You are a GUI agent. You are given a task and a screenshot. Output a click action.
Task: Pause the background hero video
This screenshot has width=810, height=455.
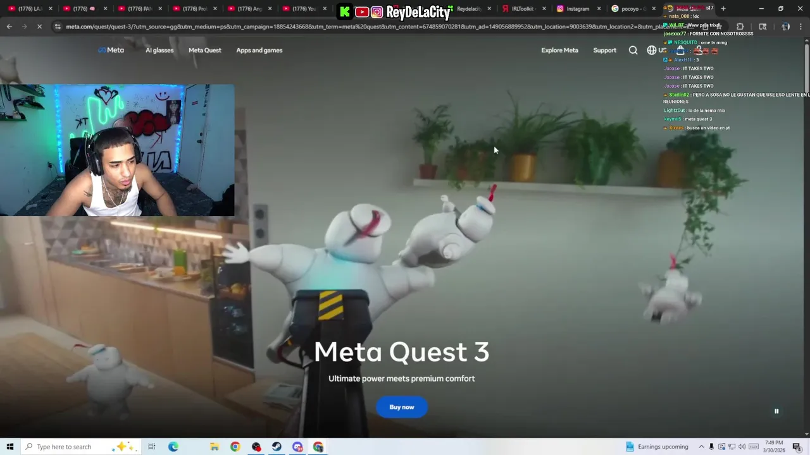[776, 411]
